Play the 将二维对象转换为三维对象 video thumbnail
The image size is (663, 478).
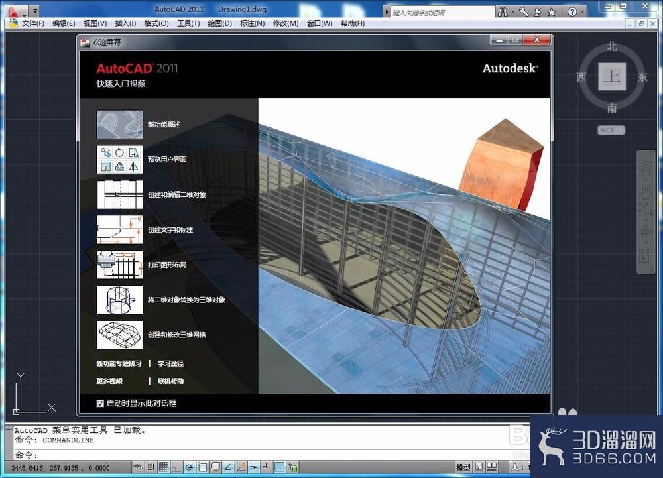[x=119, y=300]
